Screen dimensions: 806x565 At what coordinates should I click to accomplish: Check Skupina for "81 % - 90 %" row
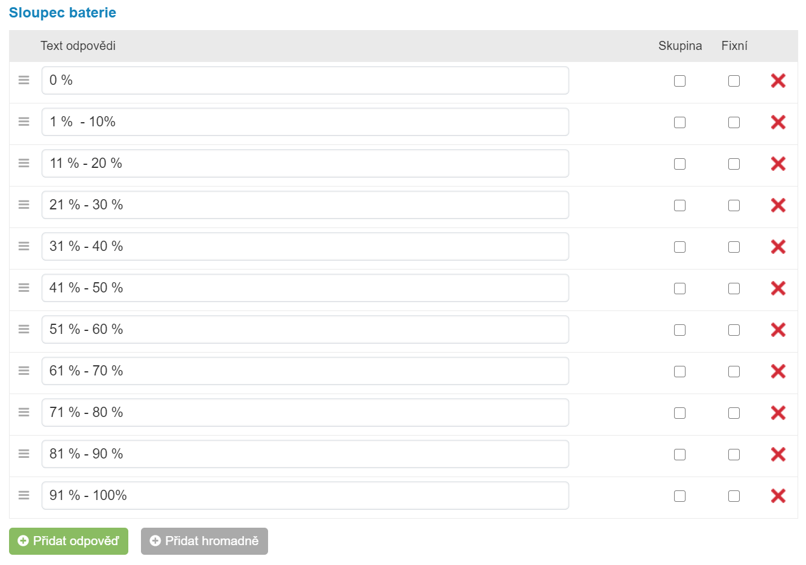(679, 454)
